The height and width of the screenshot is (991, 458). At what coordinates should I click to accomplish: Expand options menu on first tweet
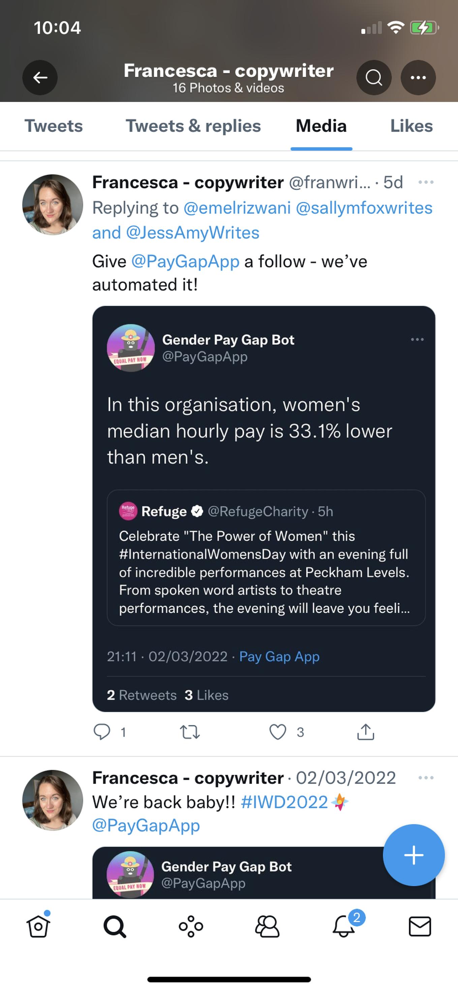(x=426, y=182)
